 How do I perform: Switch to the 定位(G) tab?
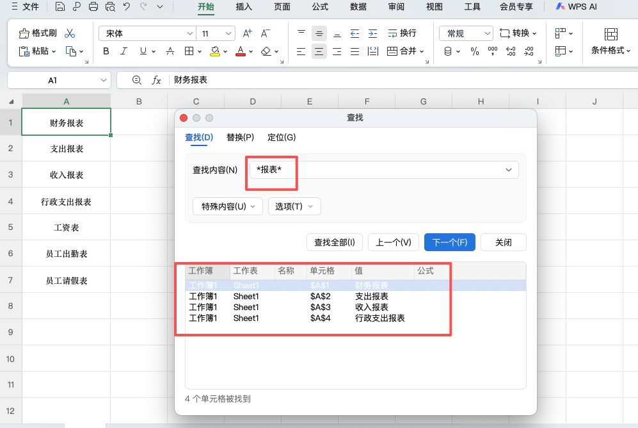[x=281, y=137]
